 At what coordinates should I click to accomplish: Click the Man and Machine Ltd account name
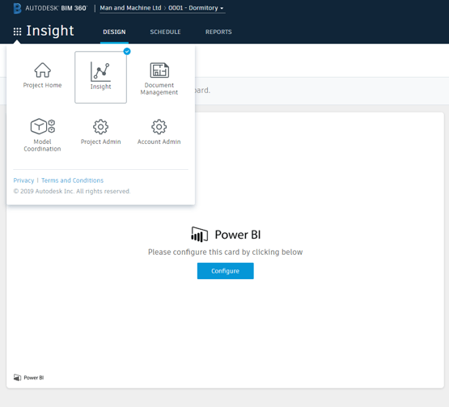(x=130, y=8)
